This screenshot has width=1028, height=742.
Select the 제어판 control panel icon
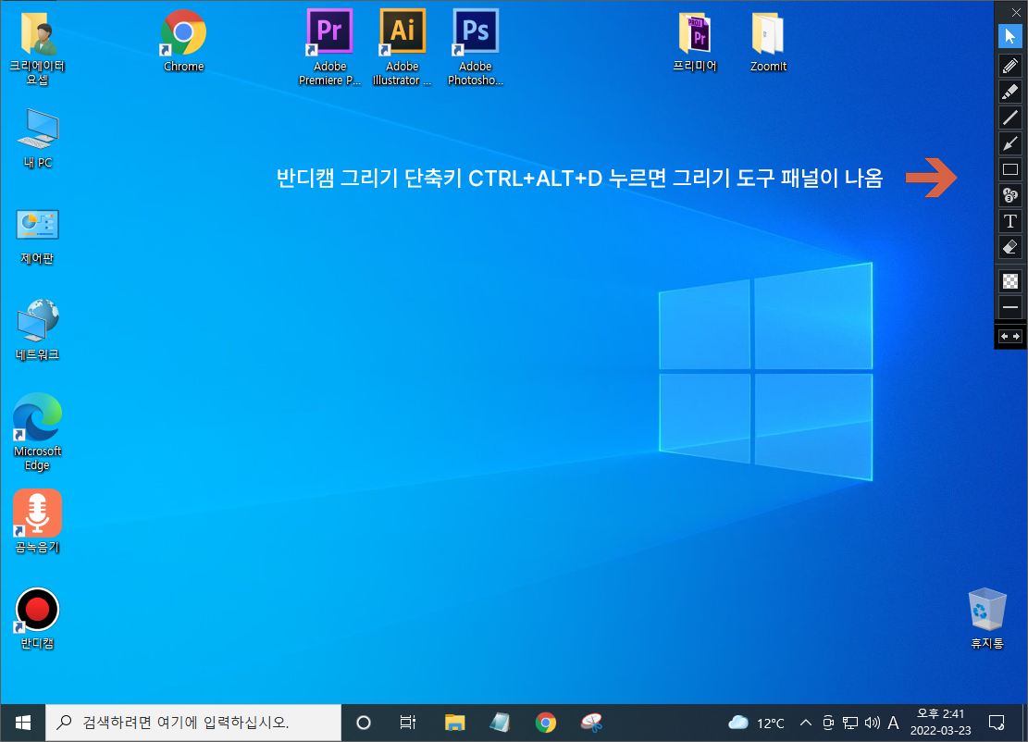click(37, 237)
